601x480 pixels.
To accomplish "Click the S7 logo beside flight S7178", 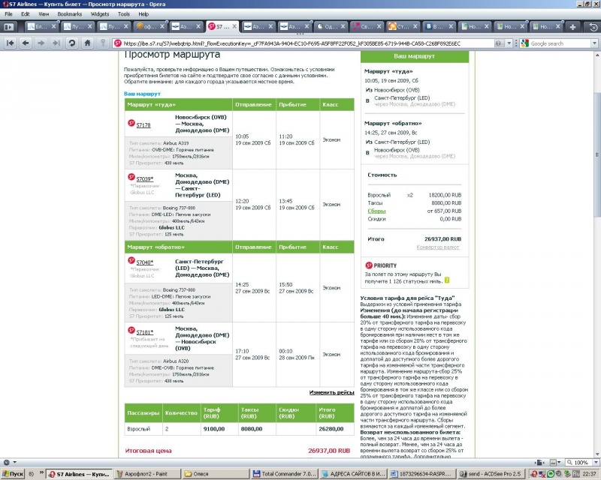I will [131, 123].
